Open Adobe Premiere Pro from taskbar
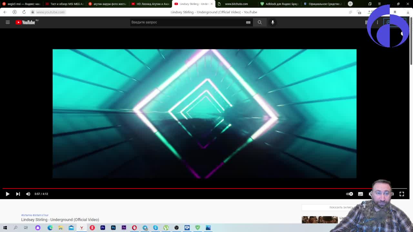Image resolution: width=413 pixels, height=232 pixels. pos(103,228)
